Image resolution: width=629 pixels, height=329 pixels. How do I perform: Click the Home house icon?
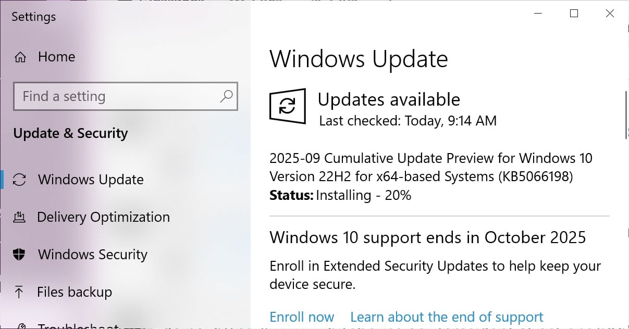tap(20, 57)
